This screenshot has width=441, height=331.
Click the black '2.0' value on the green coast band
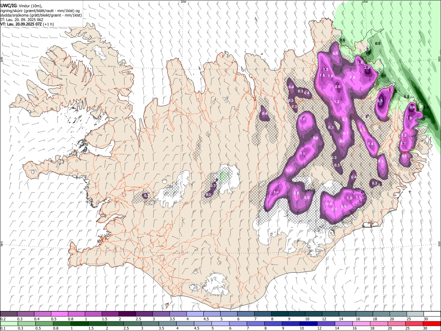tap(426, 107)
